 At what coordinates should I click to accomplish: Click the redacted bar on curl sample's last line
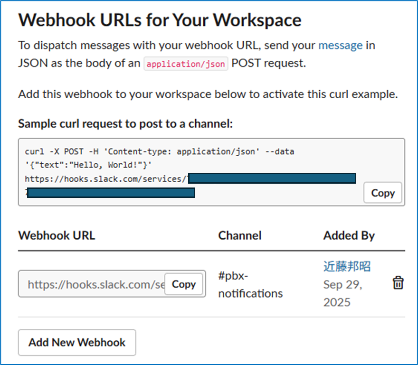click(x=111, y=193)
